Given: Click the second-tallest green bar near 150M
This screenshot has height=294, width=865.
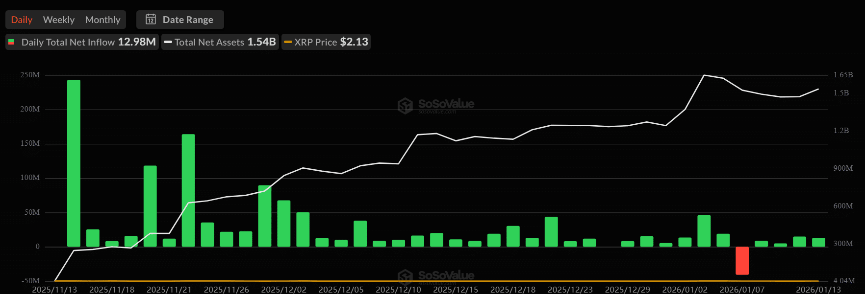Looking at the screenshot, I should tap(188, 190).
